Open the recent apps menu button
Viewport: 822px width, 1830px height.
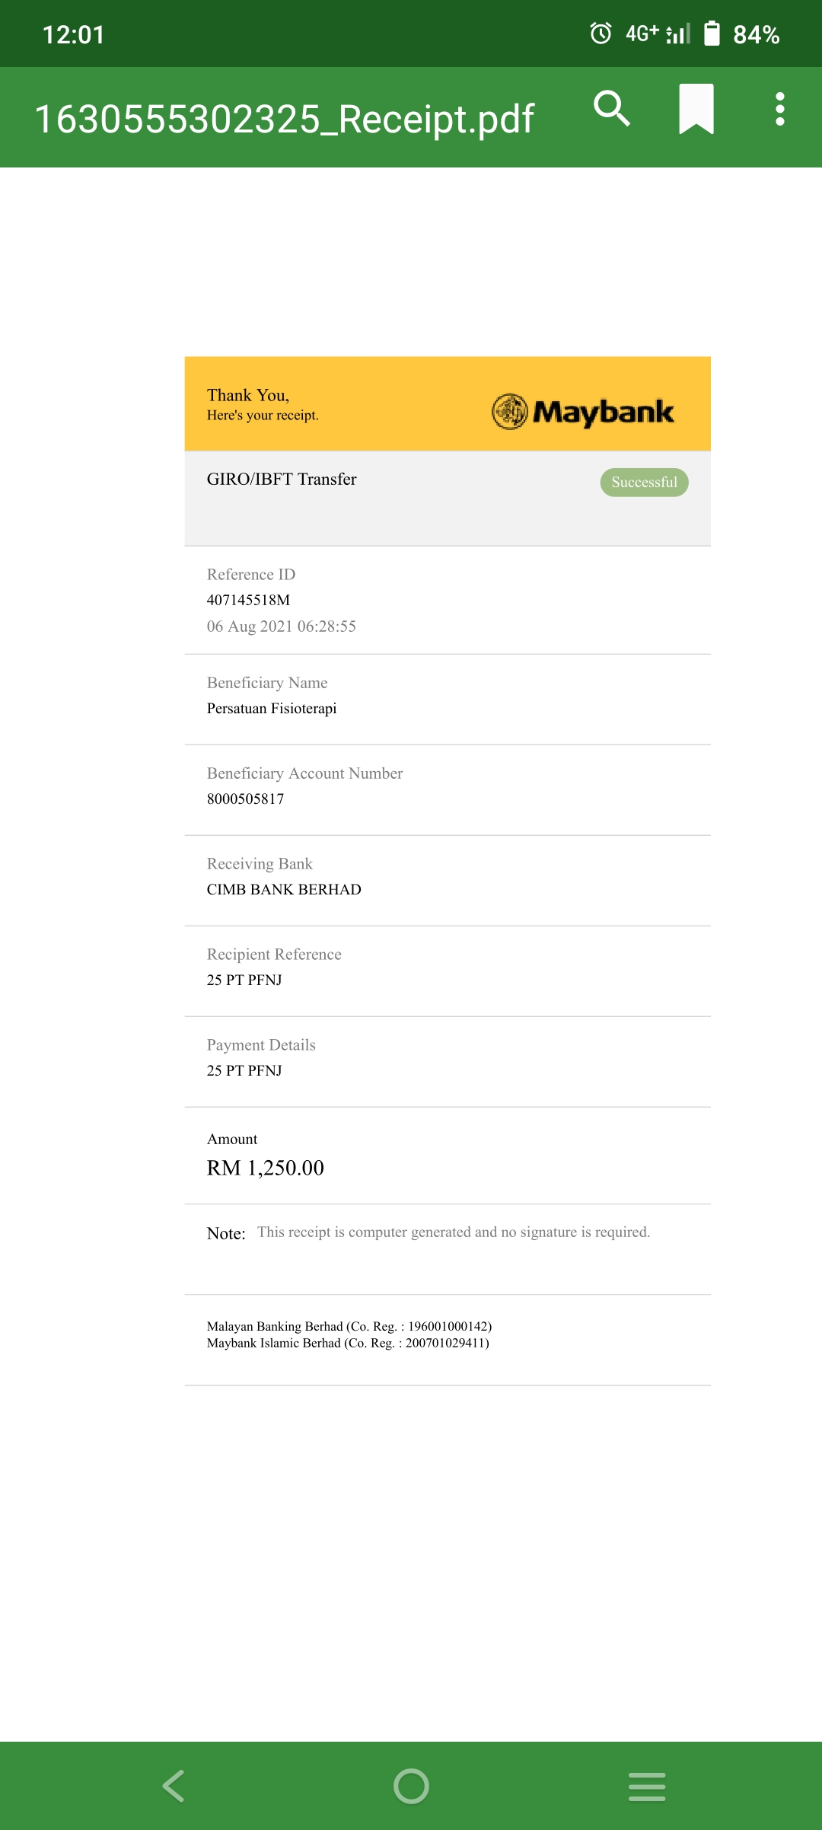tap(647, 1786)
